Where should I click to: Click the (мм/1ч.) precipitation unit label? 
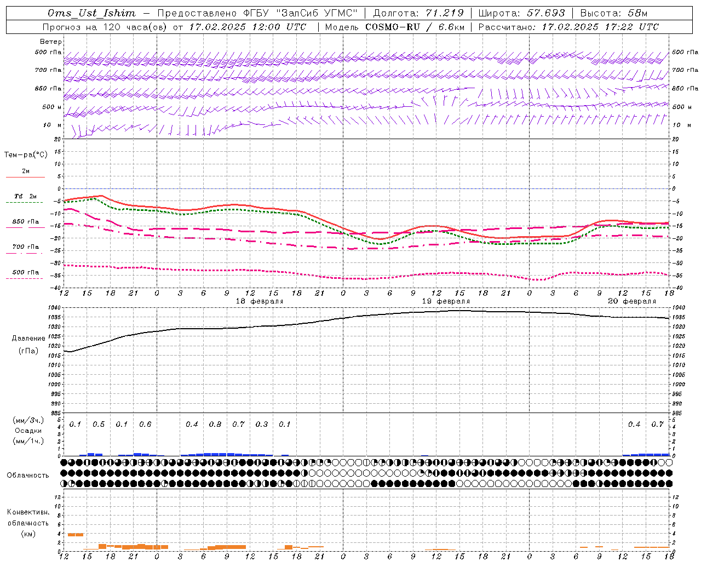[28, 441]
